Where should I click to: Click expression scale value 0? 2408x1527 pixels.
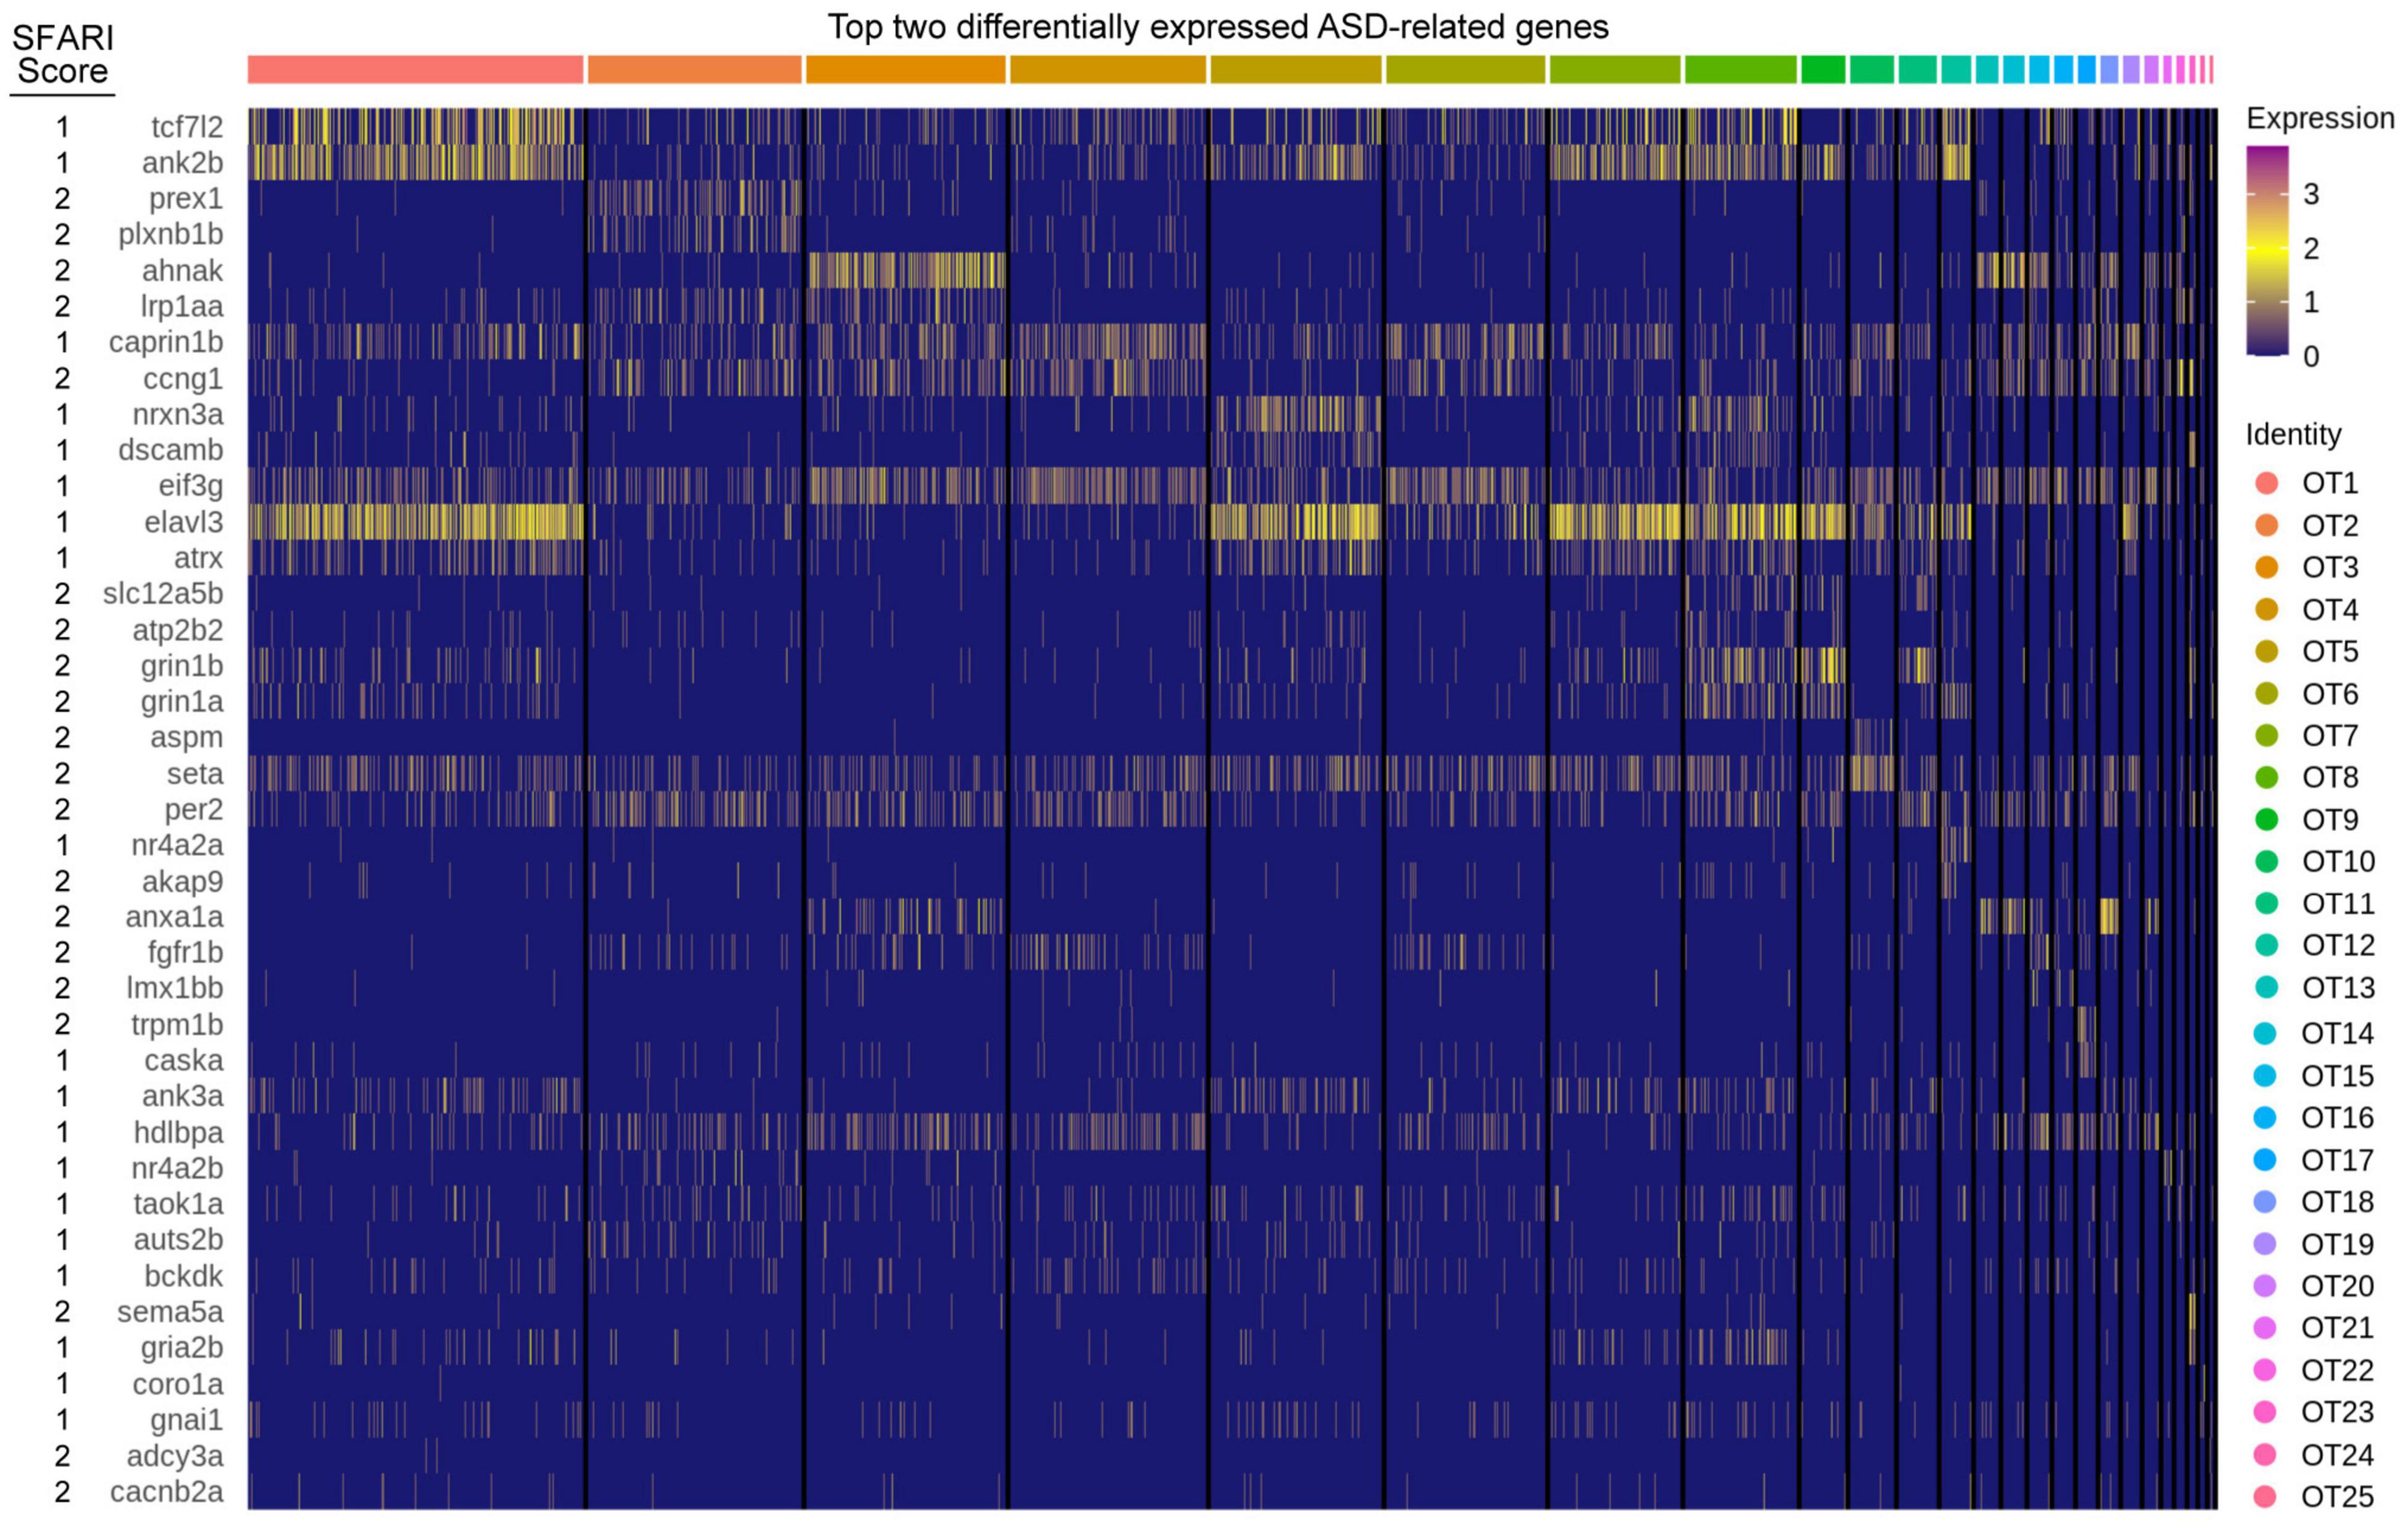point(2311,356)
